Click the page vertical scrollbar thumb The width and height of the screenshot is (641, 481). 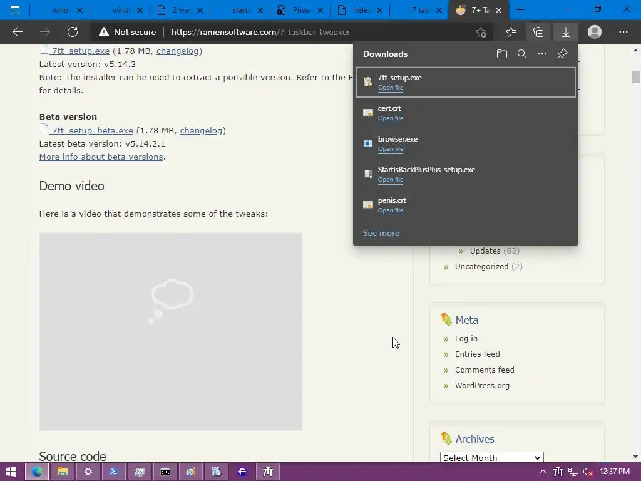(635, 77)
